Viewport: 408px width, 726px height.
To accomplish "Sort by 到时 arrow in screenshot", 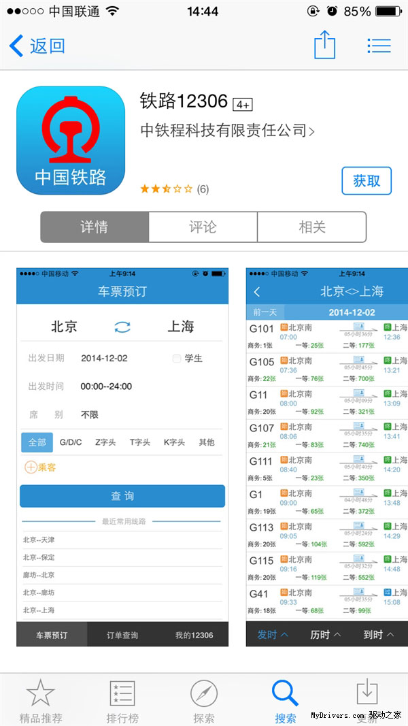I will (x=390, y=635).
